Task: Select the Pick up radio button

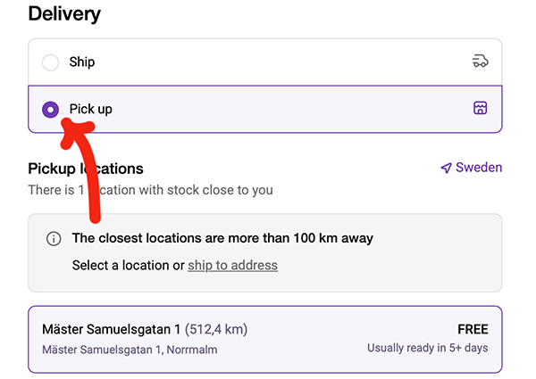Action: tap(51, 110)
